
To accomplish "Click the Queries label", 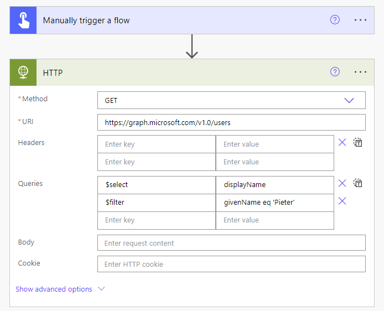I will point(30,183).
